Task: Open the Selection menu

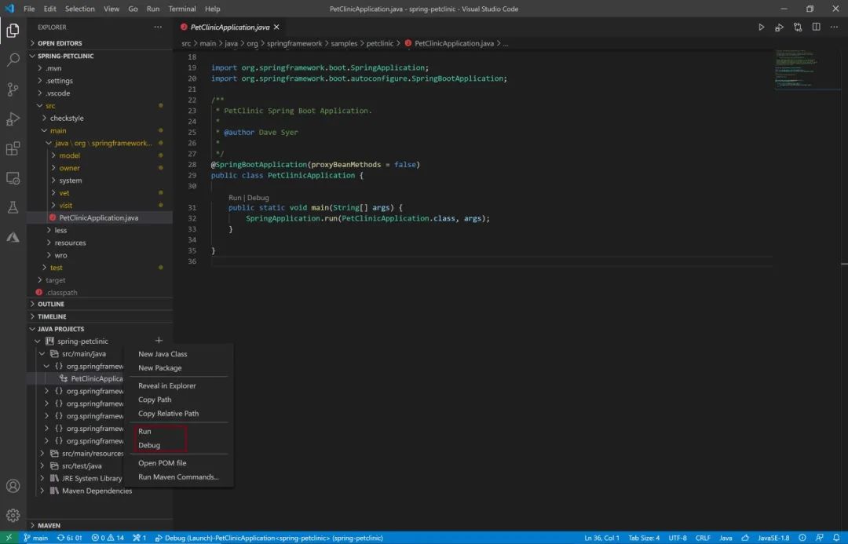Action: 79,9
